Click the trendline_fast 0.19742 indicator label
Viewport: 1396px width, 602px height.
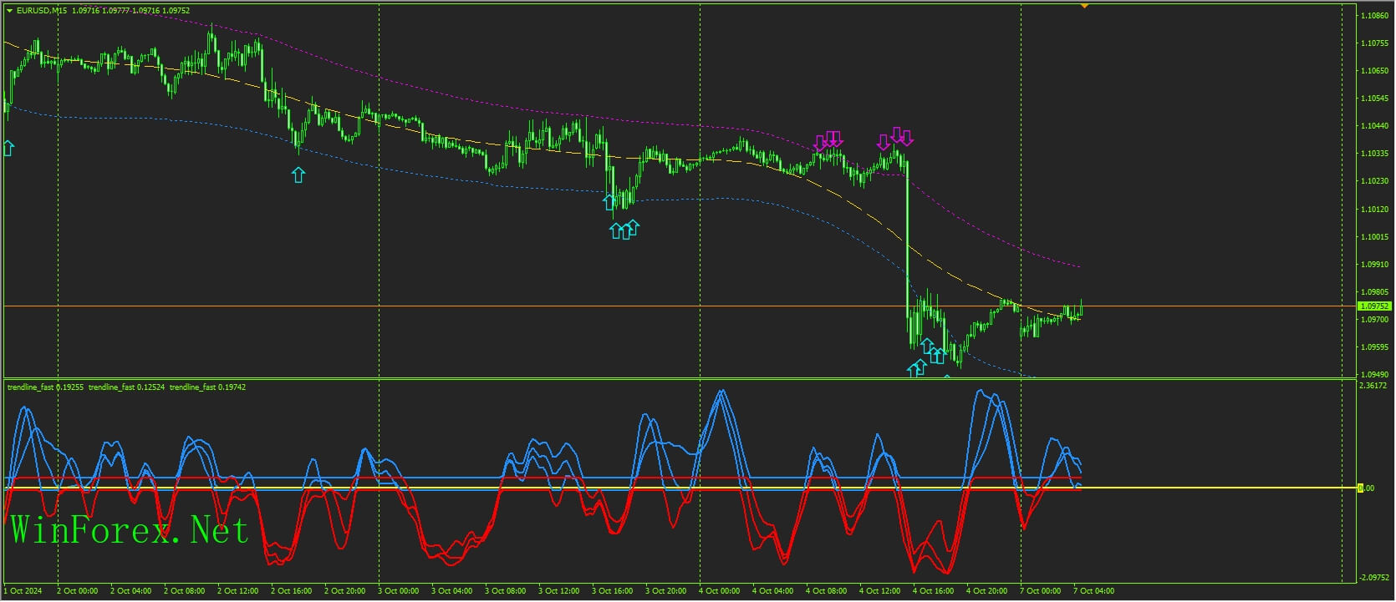tap(207, 387)
